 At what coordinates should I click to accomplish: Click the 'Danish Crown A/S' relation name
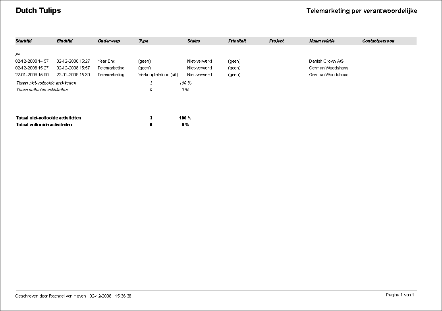pyautogui.click(x=326, y=61)
